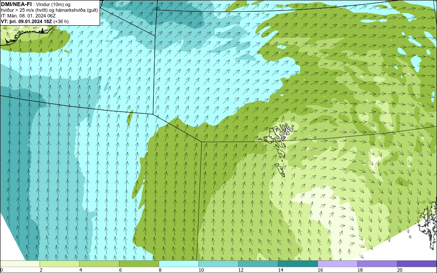Click the darkest violet swatch above 20

(x=417, y=263)
